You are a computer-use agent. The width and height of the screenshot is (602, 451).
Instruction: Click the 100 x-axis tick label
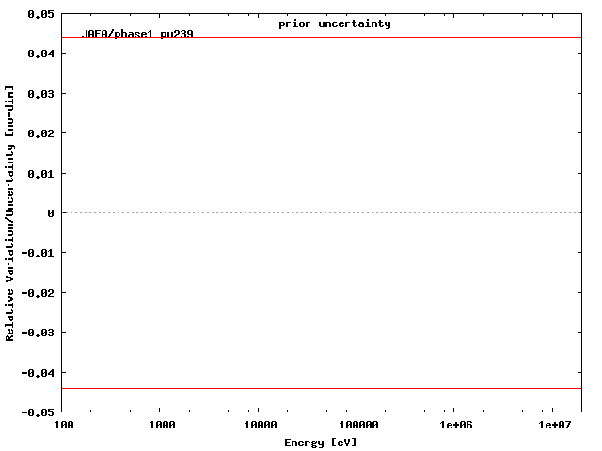click(63, 426)
